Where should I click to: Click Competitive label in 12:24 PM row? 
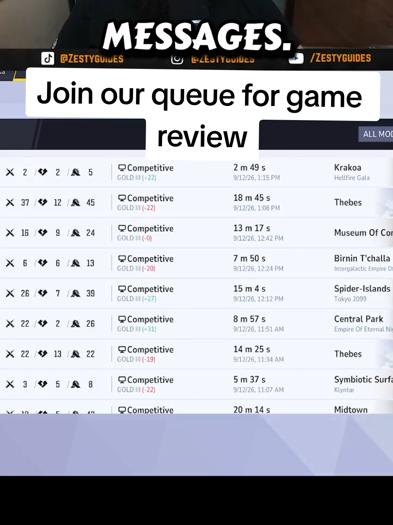[x=150, y=259]
